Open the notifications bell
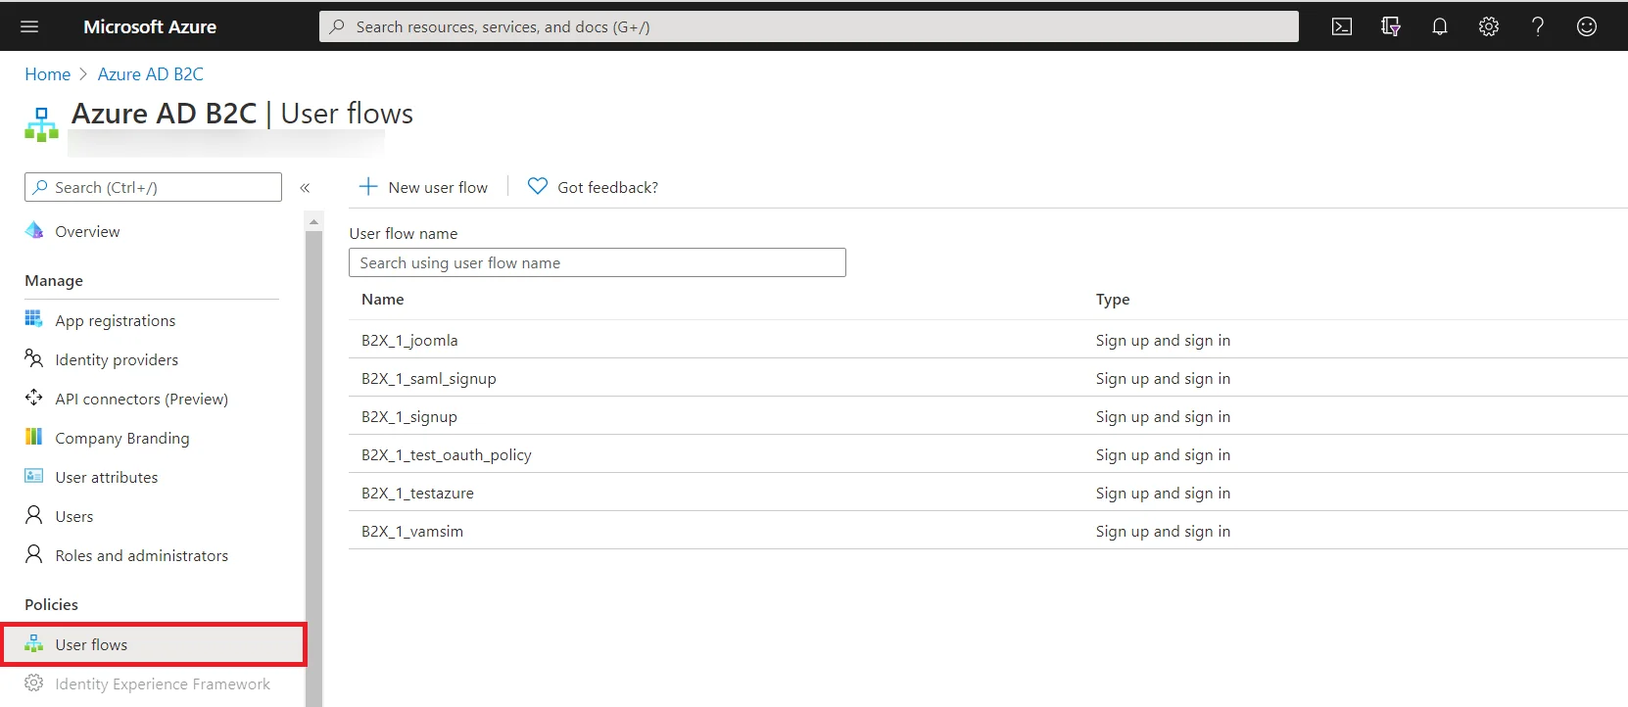 point(1440,26)
